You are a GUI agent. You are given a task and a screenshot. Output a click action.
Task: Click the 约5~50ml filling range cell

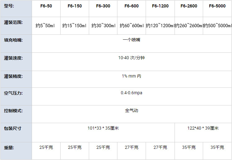pos(45,25)
